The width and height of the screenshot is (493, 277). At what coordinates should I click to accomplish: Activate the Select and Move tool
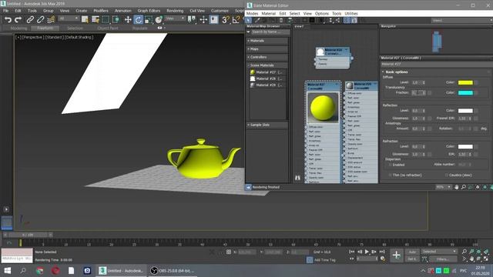click(128, 20)
